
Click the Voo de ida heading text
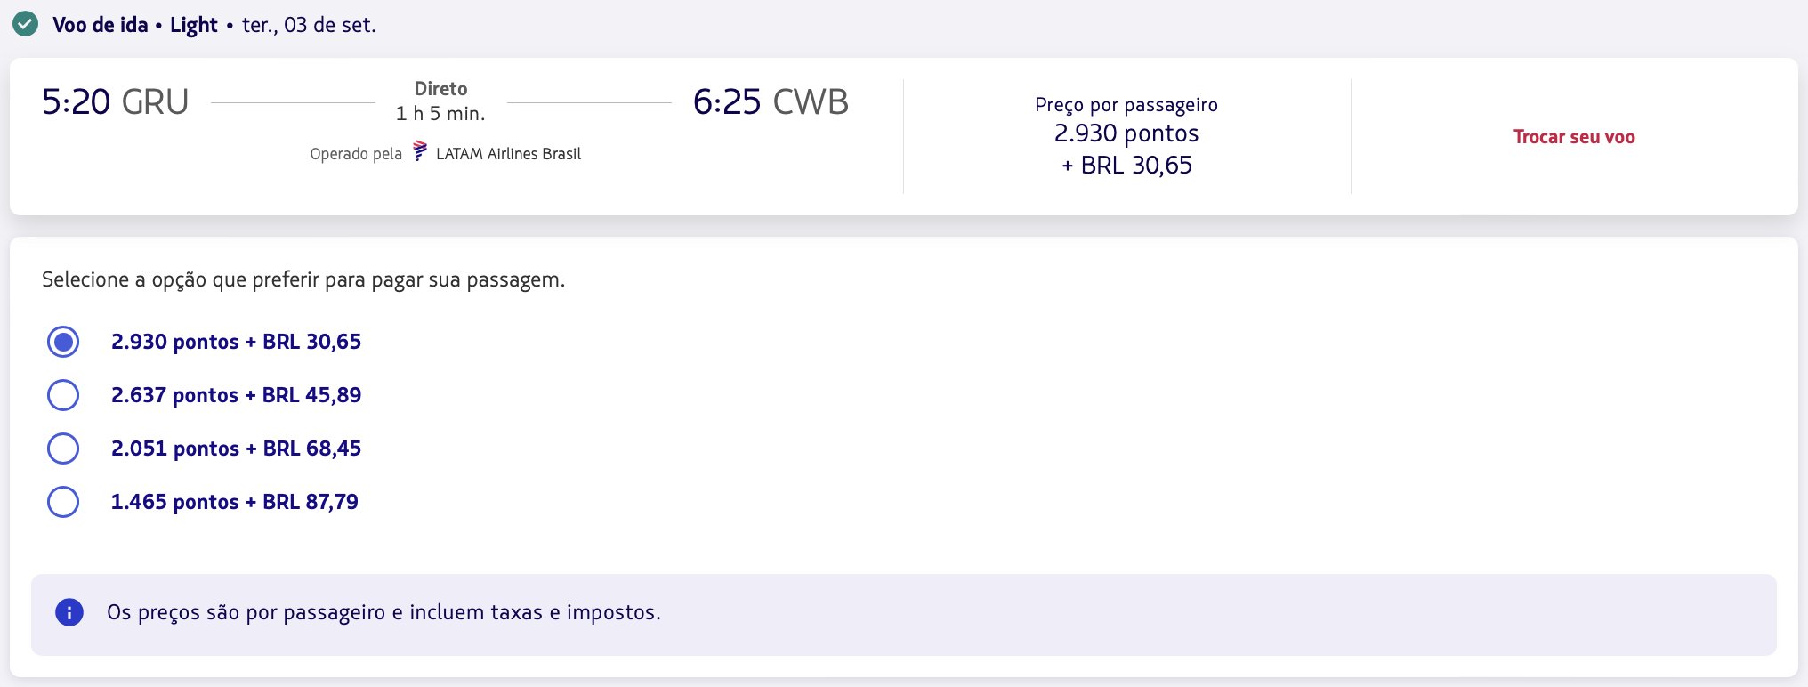coord(101,25)
